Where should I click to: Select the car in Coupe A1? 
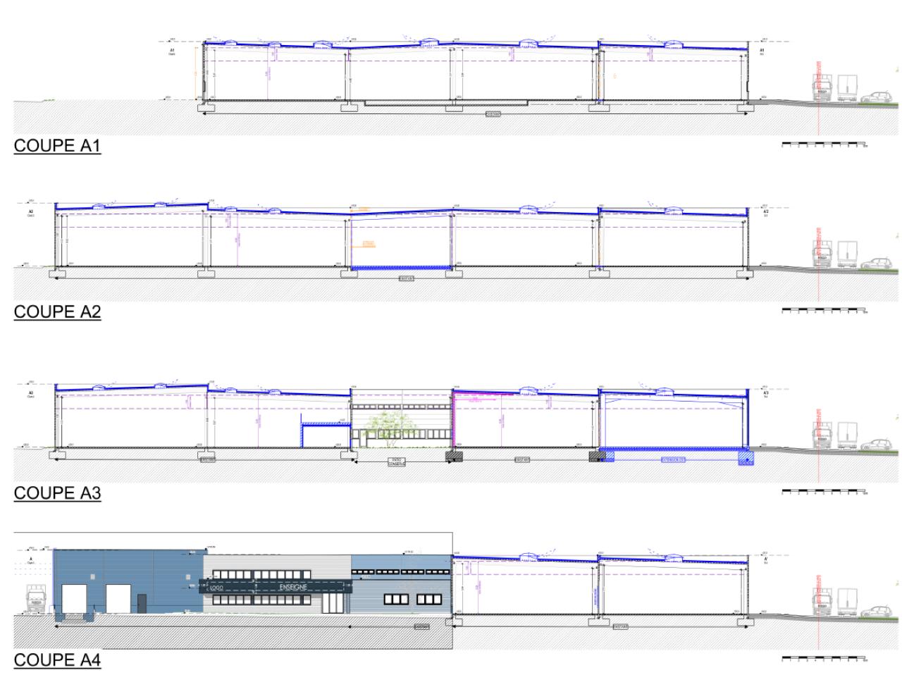(876, 96)
